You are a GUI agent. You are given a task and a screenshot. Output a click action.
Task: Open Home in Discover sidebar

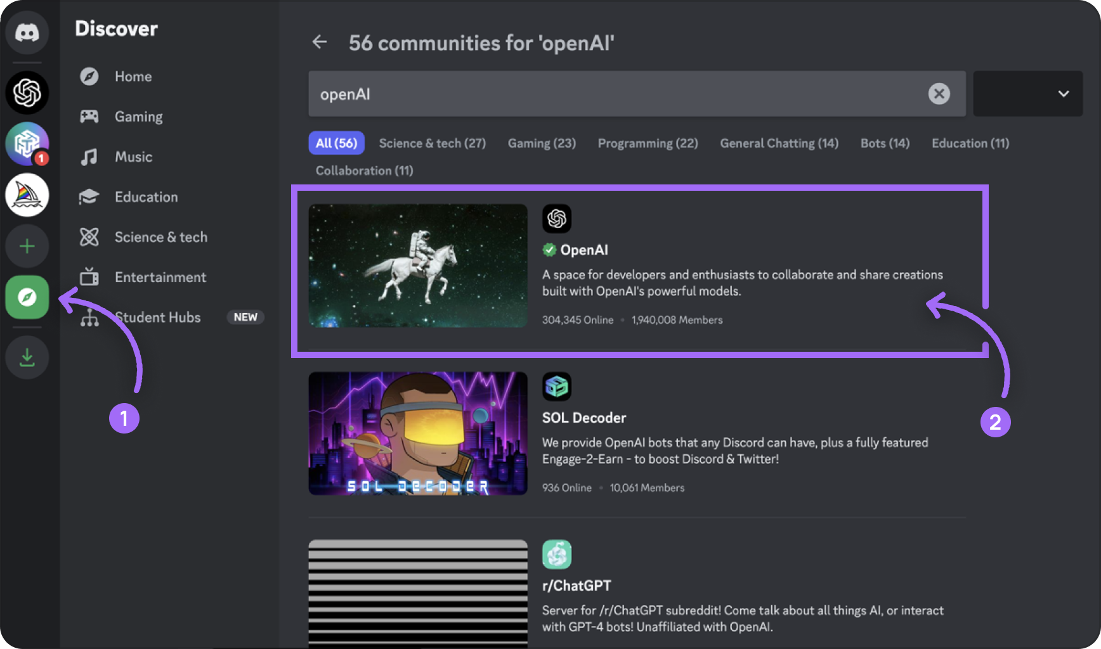tap(169, 77)
